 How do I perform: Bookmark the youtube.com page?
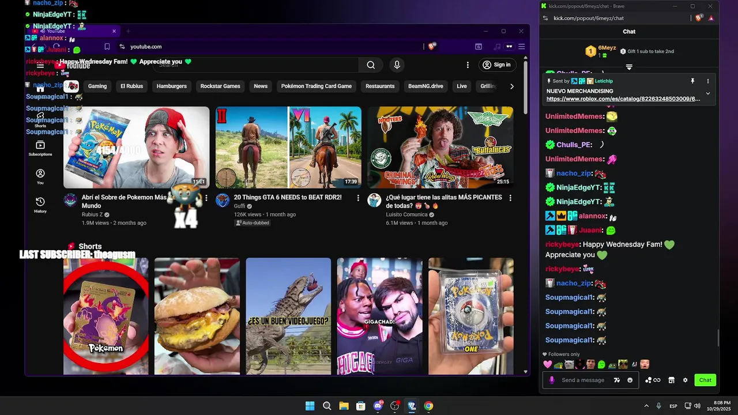107,47
